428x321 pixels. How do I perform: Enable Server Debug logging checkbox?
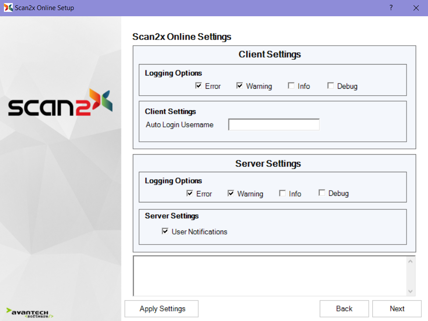322,193
